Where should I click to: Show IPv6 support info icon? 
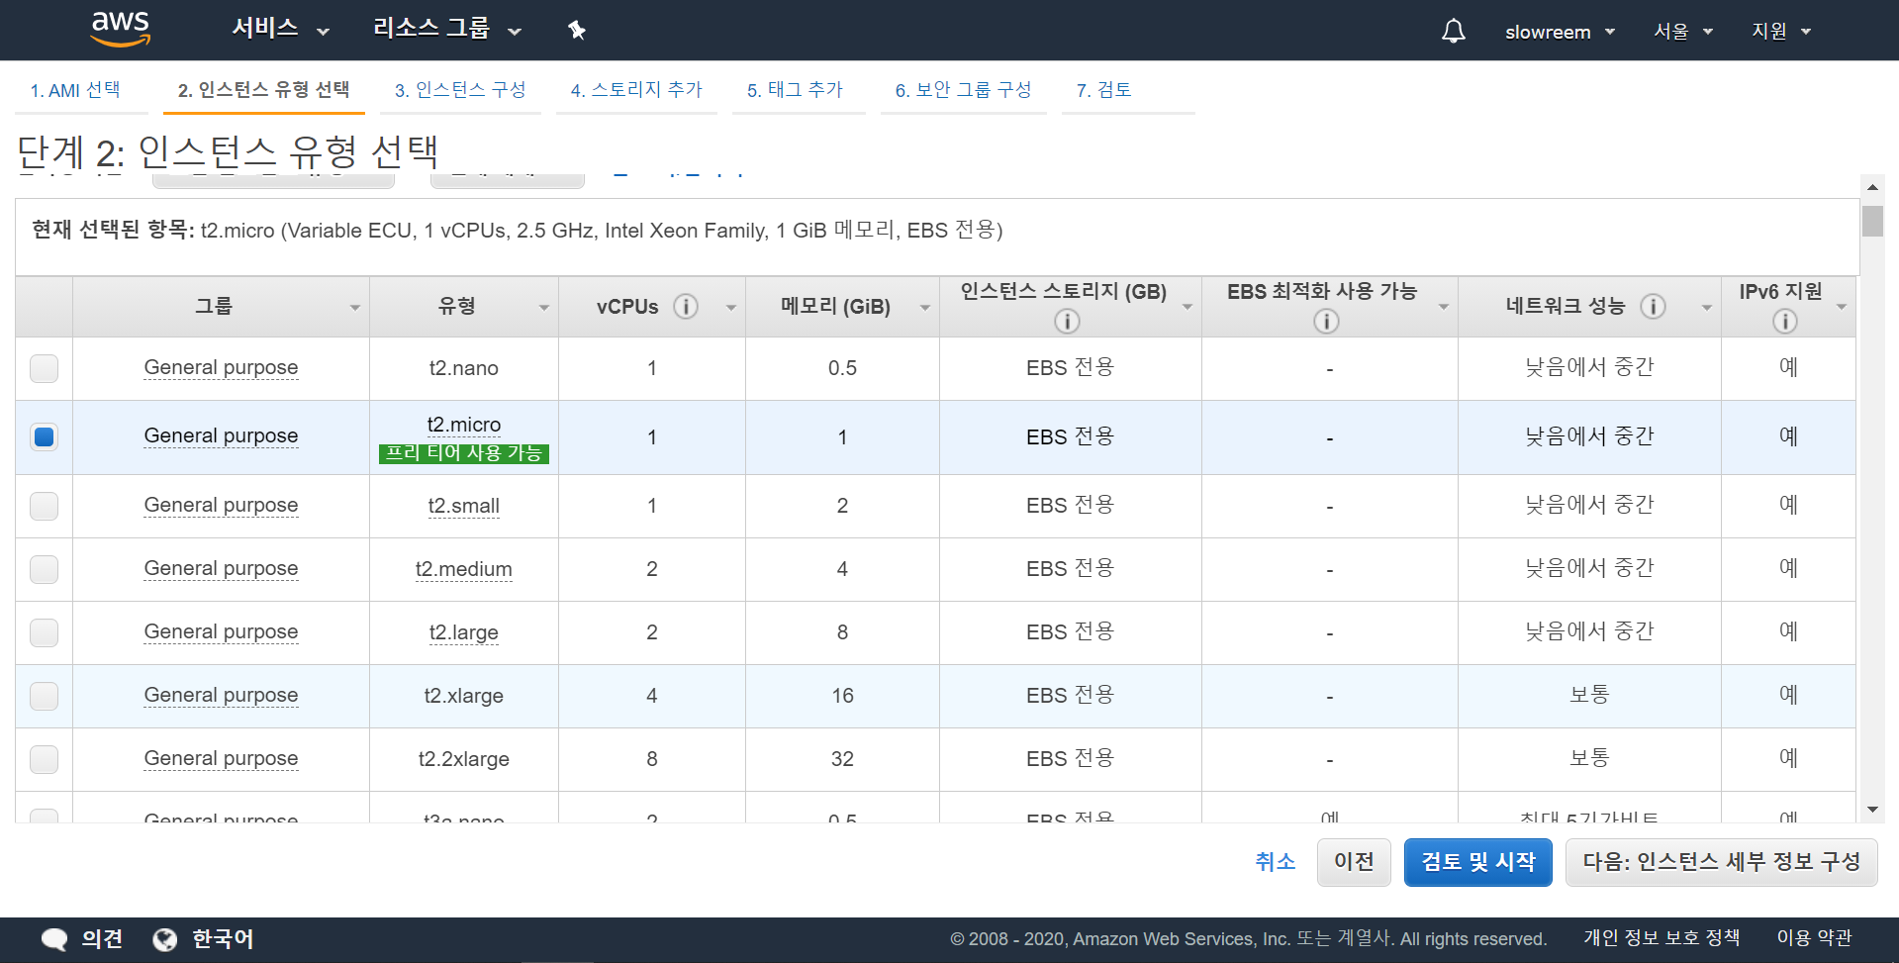click(1785, 321)
